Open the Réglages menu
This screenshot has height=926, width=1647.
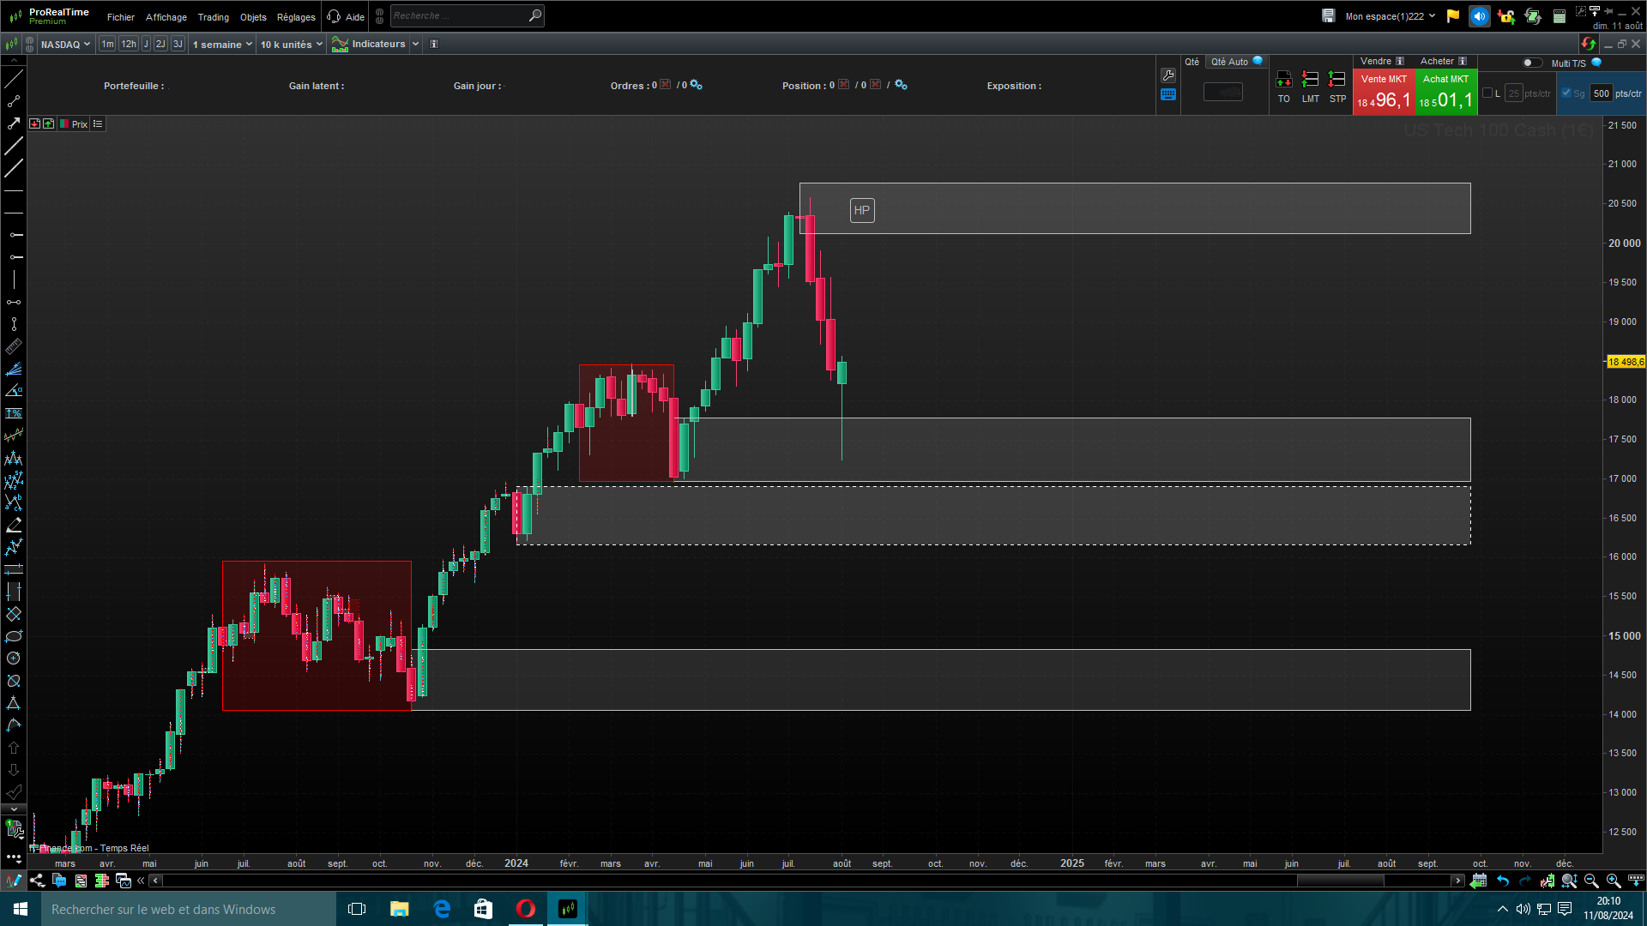tap(296, 17)
